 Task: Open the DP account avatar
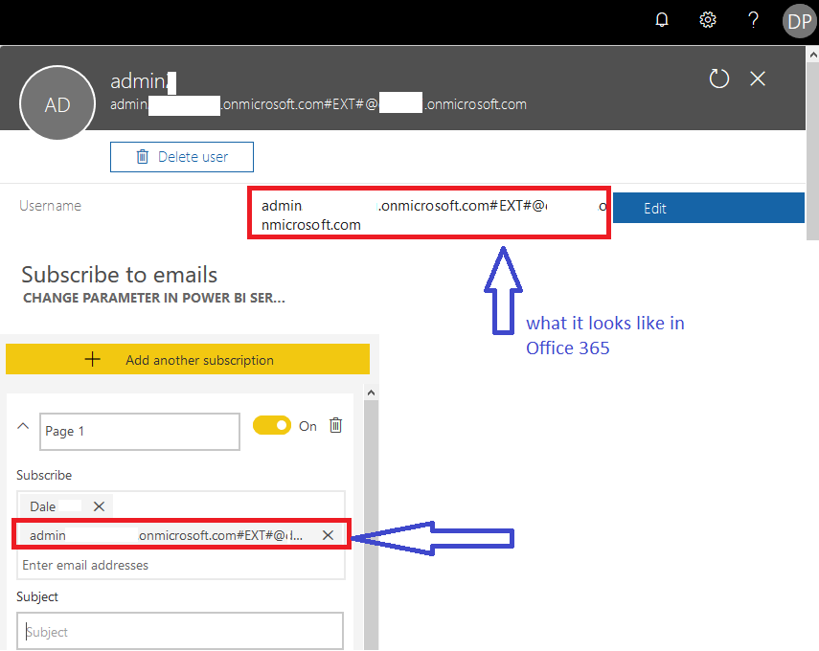coord(799,21)
